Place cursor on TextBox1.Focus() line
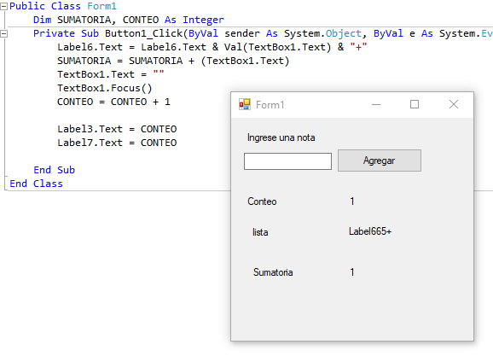This screenshot has height=362, width=493. (x=104, y=88)
